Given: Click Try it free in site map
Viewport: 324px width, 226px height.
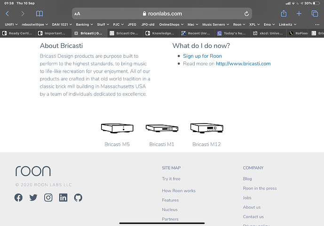Looking at the screenshot, I should coord(171,179).
